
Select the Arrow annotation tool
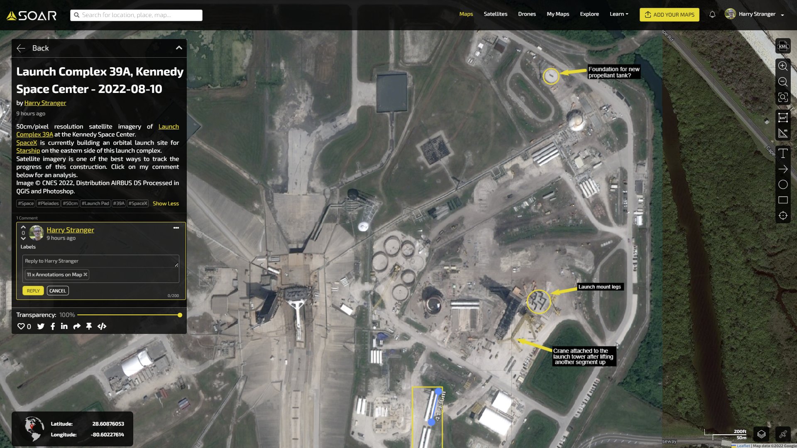coord(783,169)
